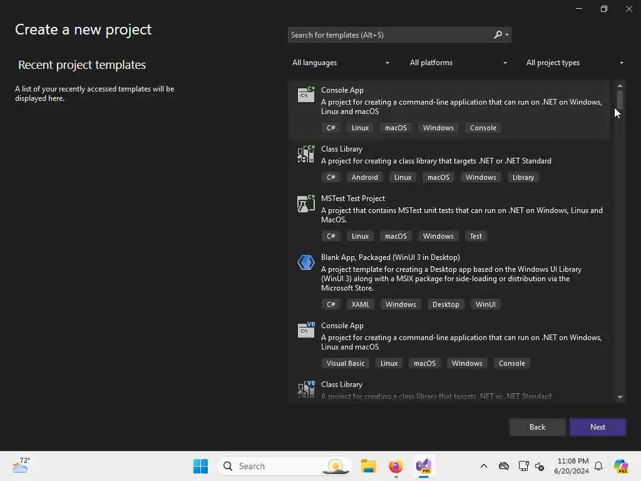Viewport: 641px width, 481px height.
Task: Open search options dropdown arrow
Action: pos(507,35)
